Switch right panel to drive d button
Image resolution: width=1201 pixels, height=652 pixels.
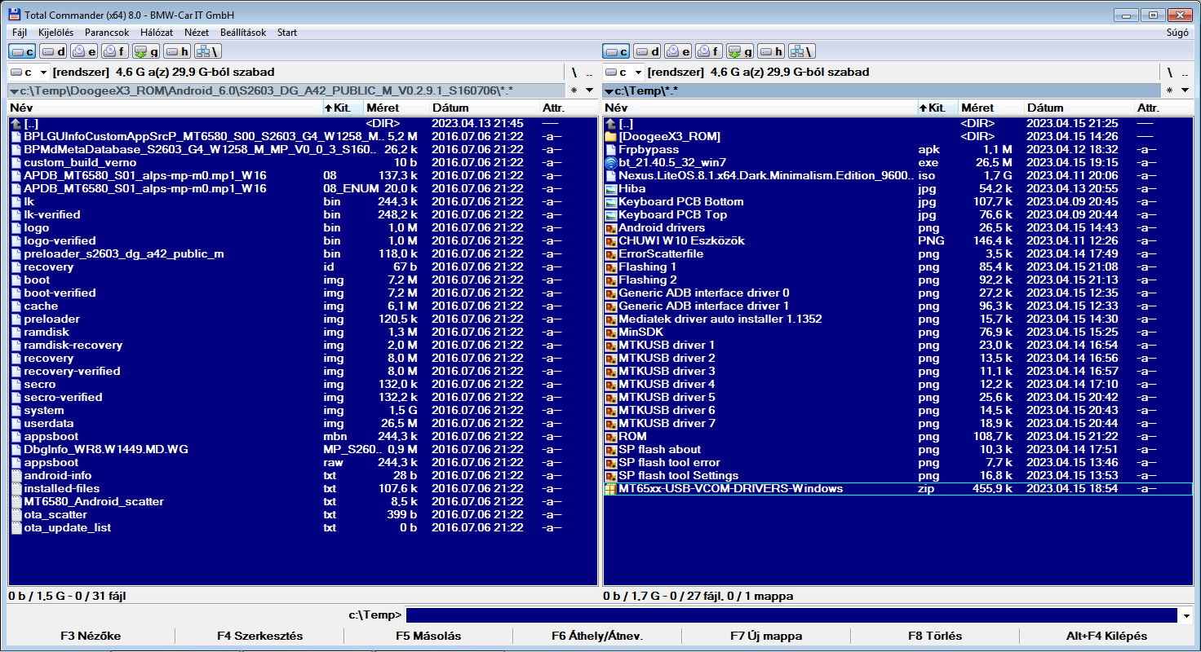click(x=647, y=51)
